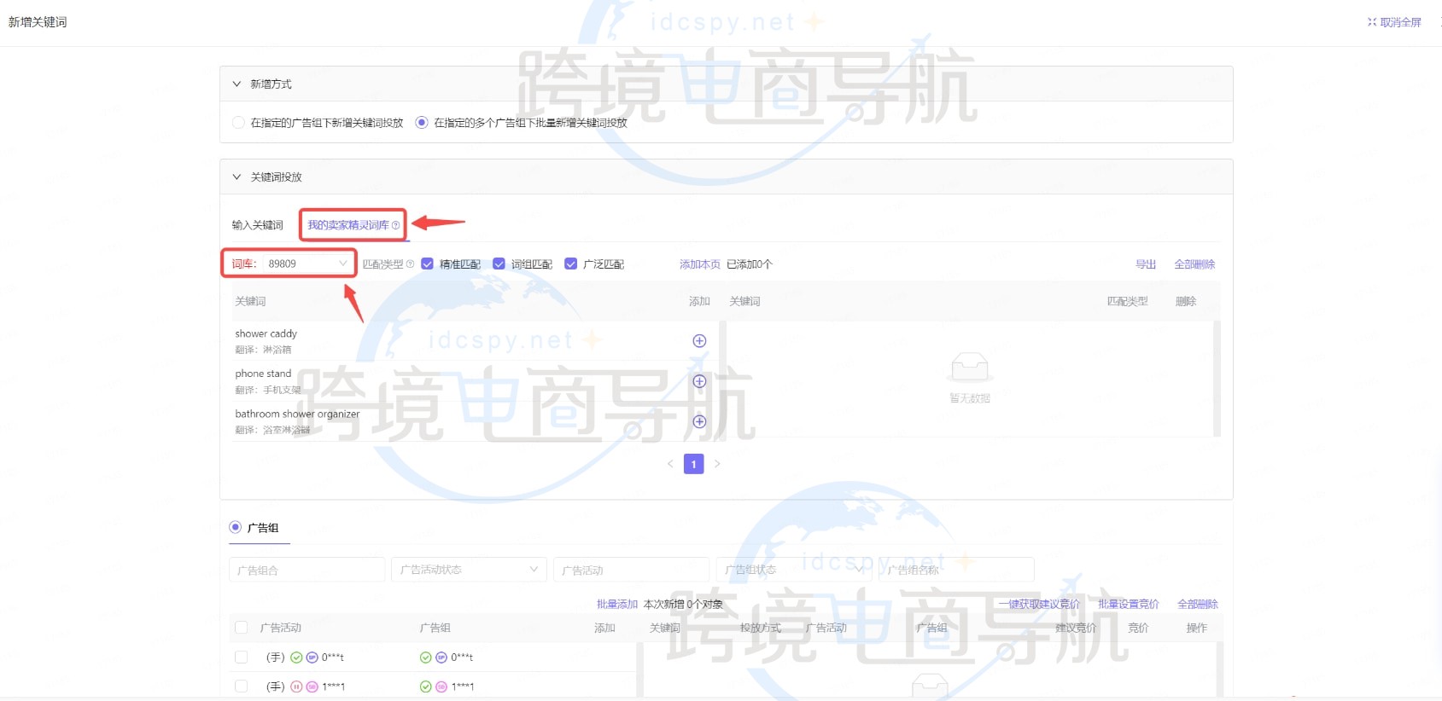Go to previous page arrow in keyword list
The height and width of the screenshot is (701, 1442).
click(670, 464)
